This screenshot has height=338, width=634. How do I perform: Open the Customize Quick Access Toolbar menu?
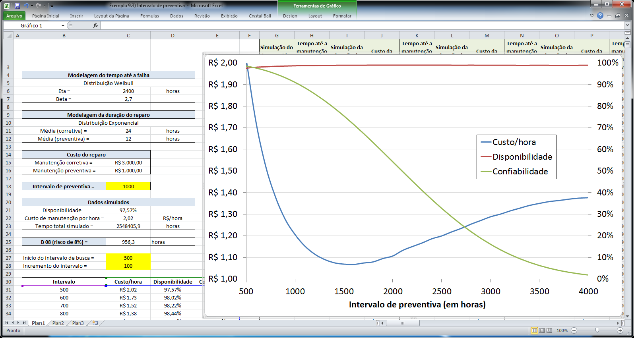pos(52,6)
